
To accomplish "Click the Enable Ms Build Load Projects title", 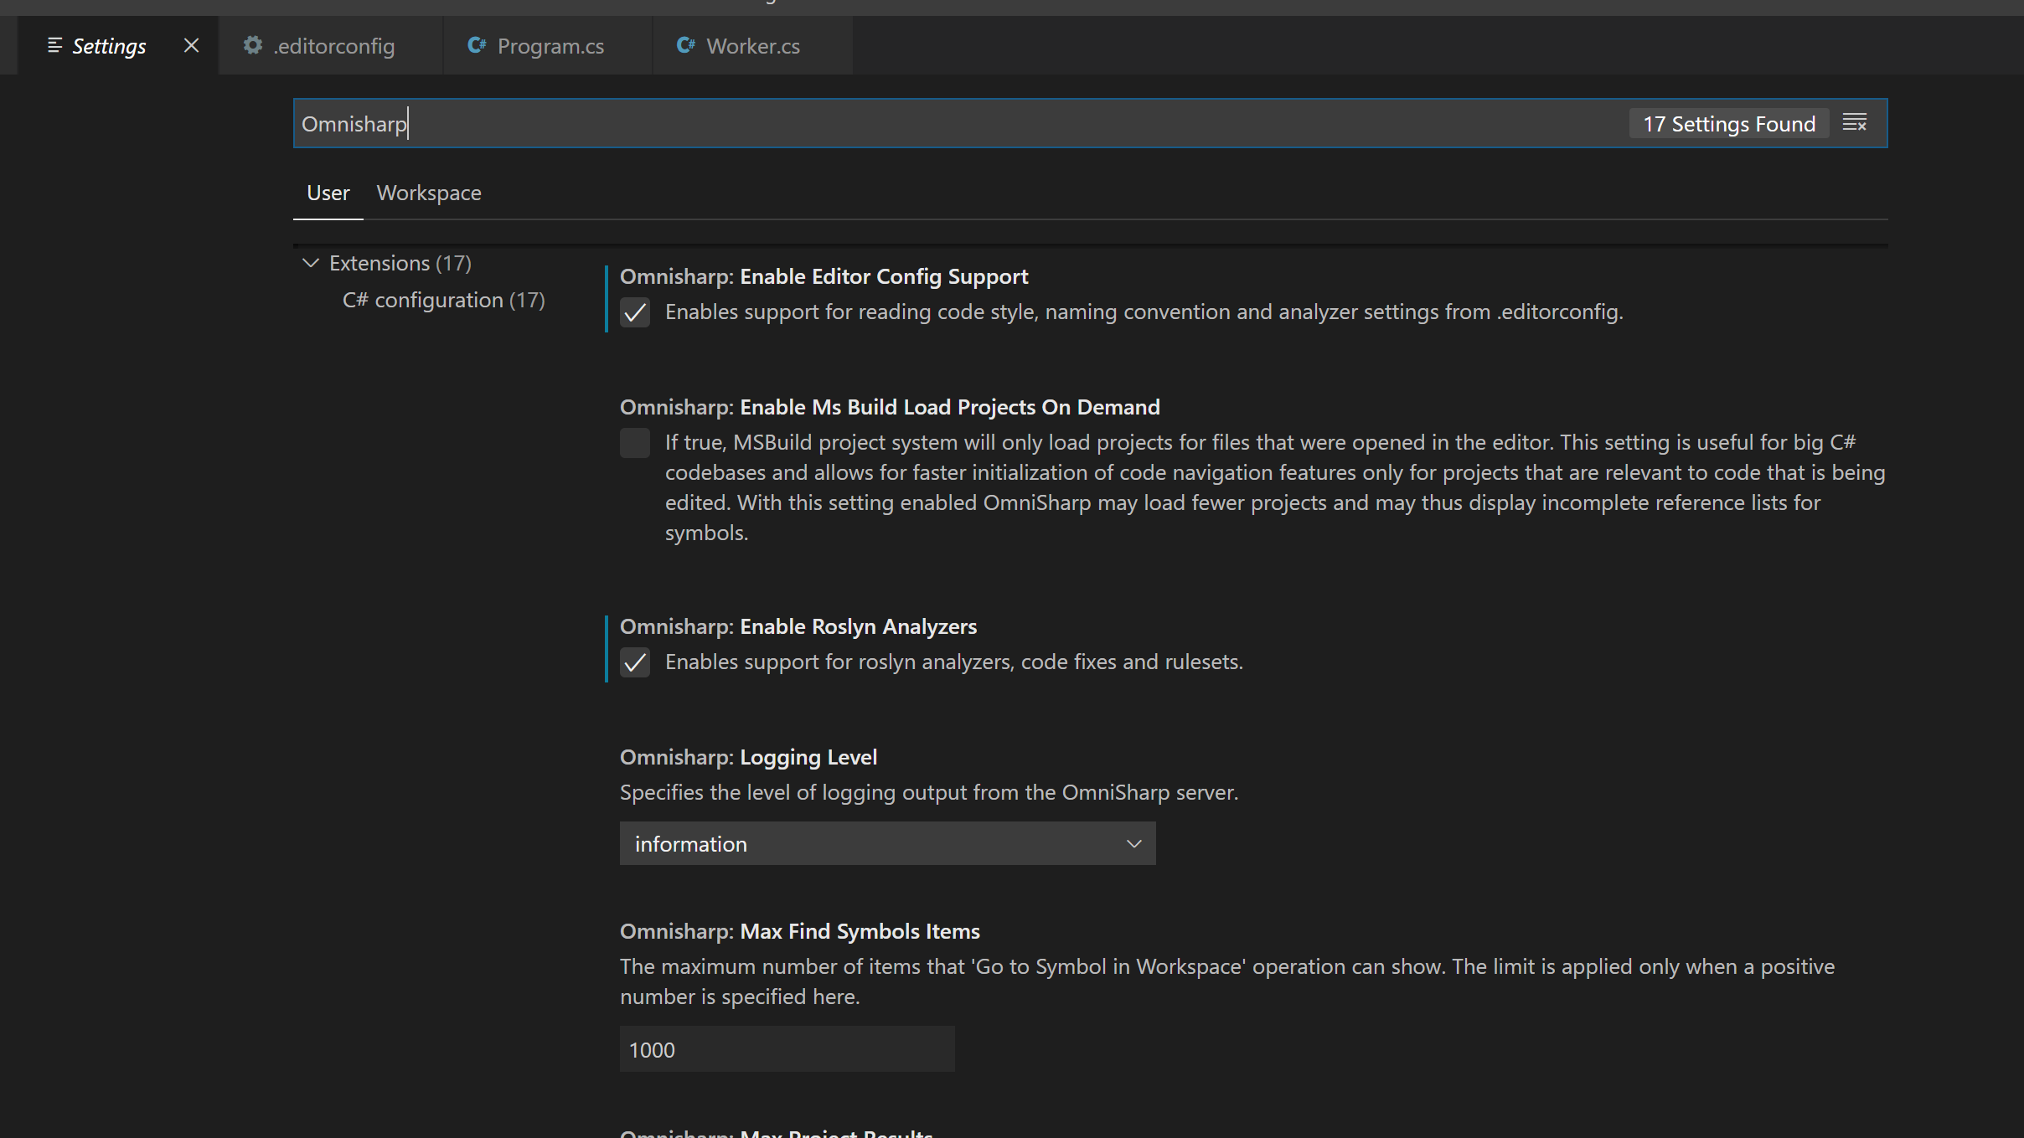I will pos(890,407).
